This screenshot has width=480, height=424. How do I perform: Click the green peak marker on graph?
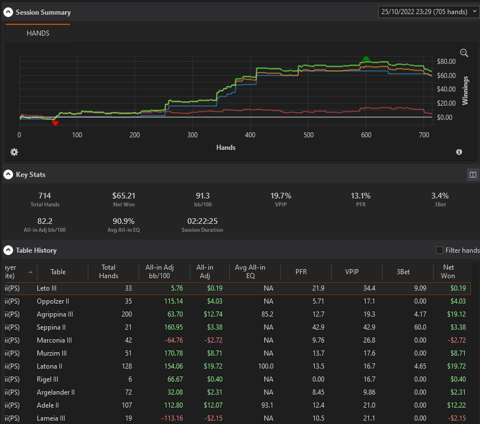point(366,59)
